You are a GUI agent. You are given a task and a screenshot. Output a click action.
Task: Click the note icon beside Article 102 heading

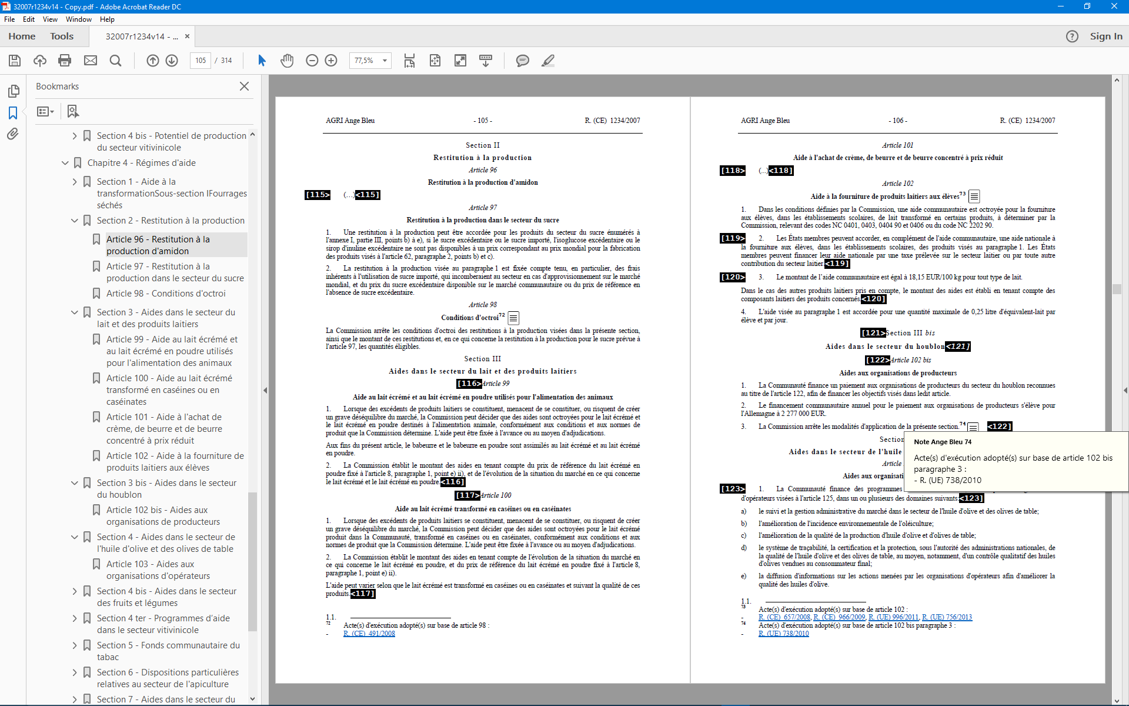point(974,197)
